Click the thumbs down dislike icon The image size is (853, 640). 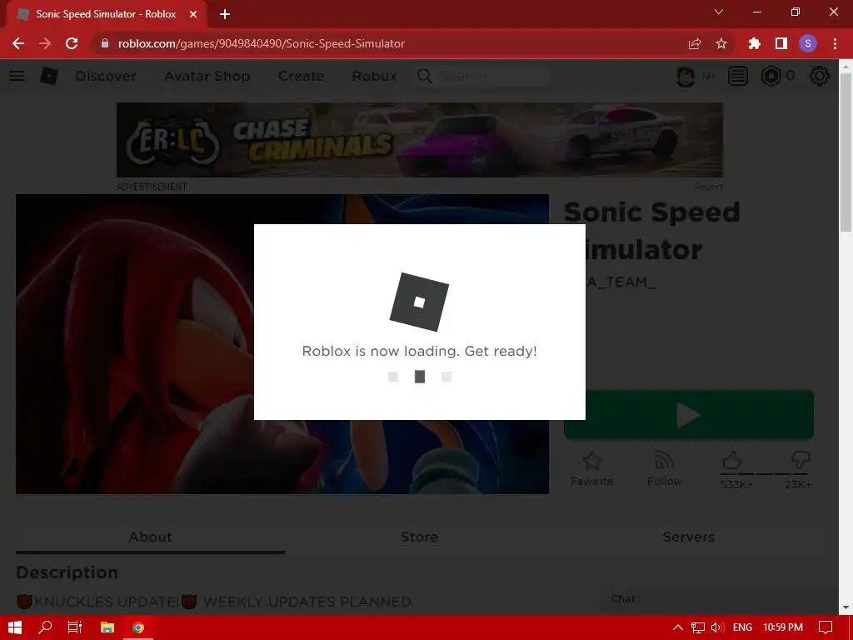pos(801,460)
